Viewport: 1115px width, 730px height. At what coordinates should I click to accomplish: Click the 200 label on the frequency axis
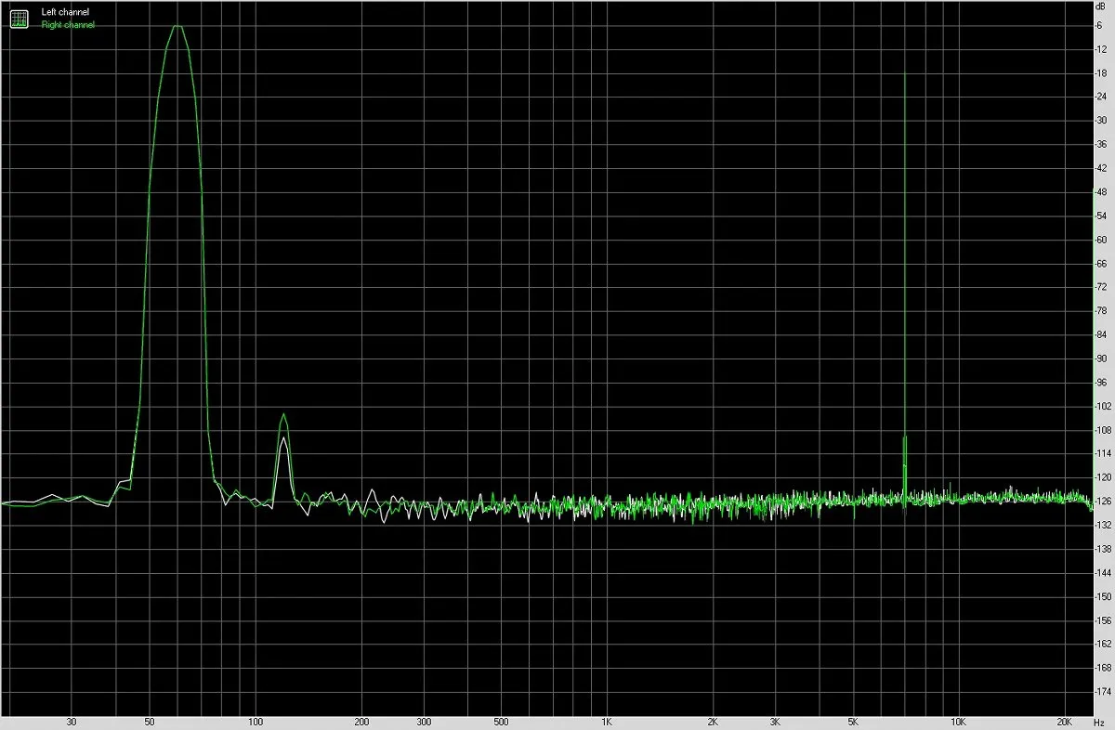point(361,721)
